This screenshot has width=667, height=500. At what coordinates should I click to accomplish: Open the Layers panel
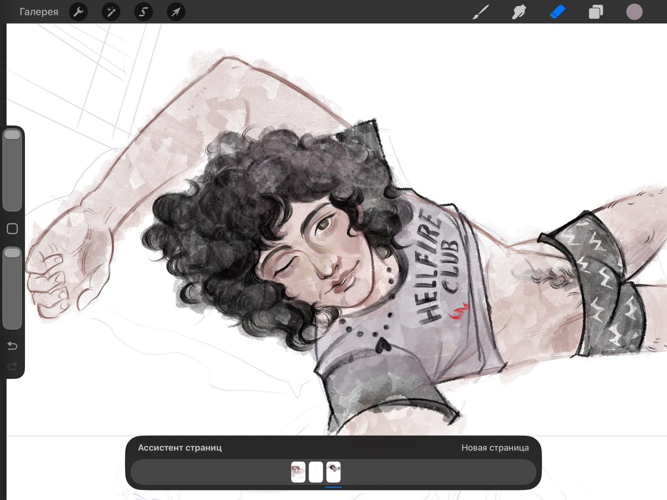(596, 12)
